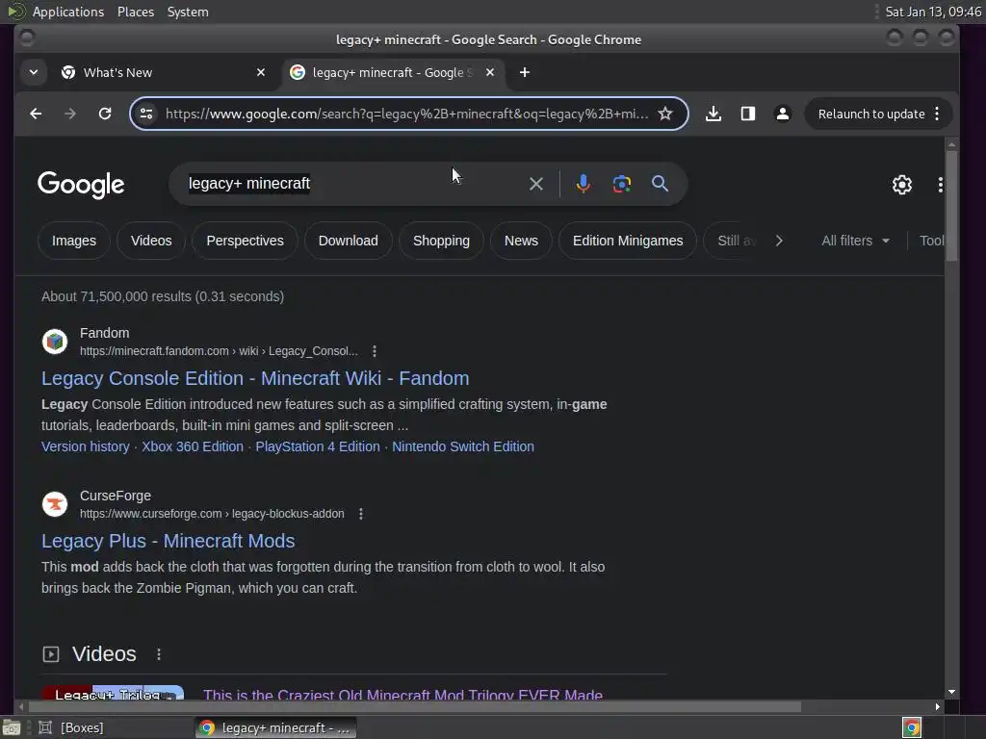Screen dimensions: 986x739
Task: Click Relaunch to update button
Action: (x=870, y=114)
